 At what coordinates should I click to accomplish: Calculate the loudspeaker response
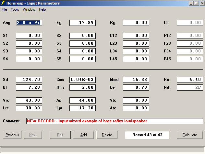190,135
